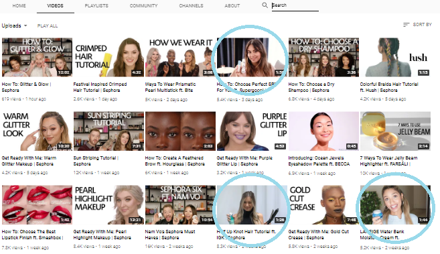Click title 'How To: Create A Feathered Brow'

pyautogui.click(x=175, y=161)
